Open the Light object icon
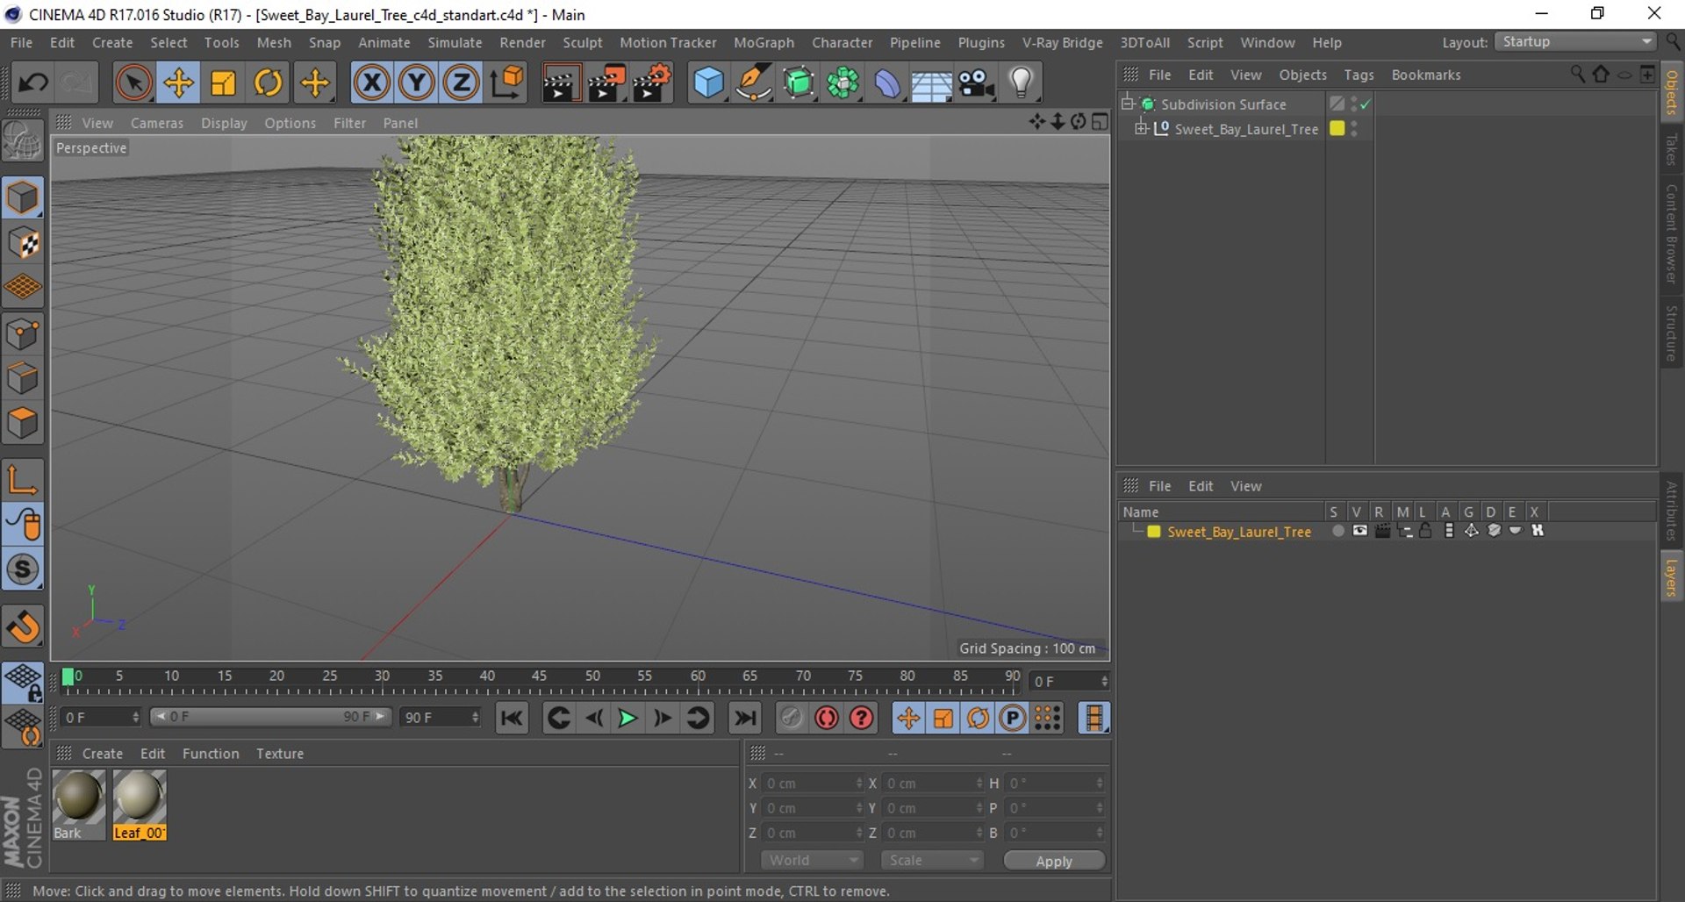 [x=1021, y=83]
